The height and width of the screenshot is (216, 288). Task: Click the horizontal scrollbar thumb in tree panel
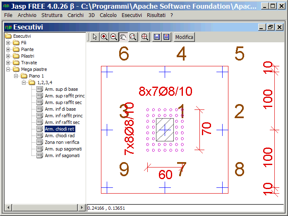(x=45, y=208)
